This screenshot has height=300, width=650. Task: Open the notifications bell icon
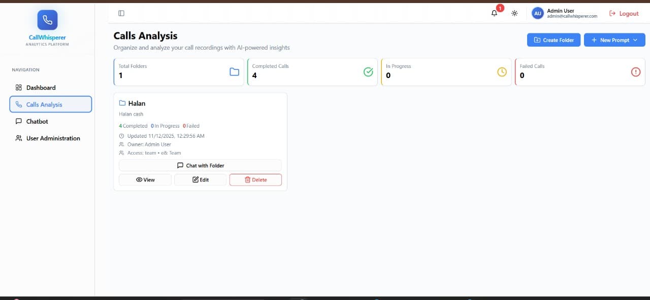pyautogui.click(x=494, y=13)
